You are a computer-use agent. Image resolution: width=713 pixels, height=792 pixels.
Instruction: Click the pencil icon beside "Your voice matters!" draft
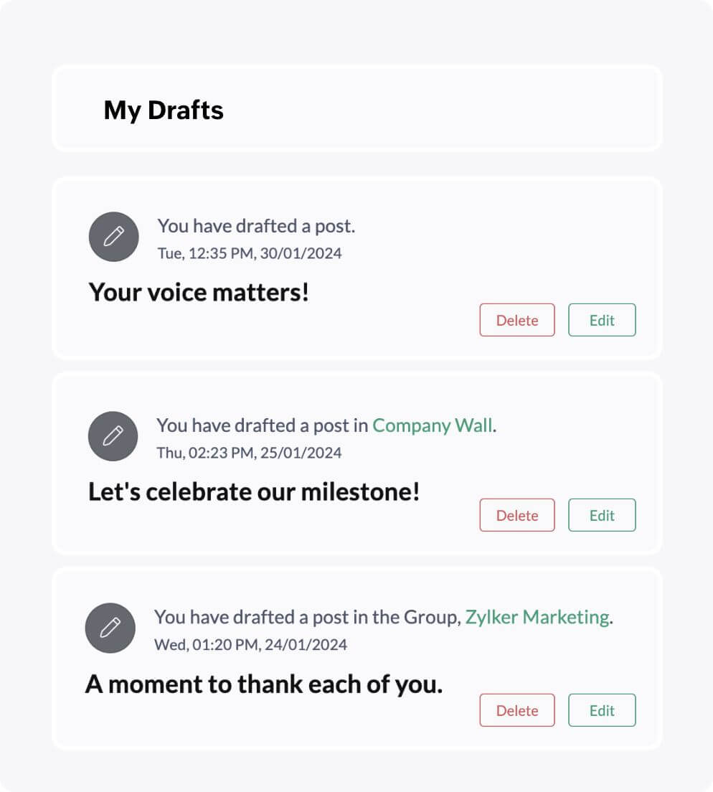click(x=113, y=237)
